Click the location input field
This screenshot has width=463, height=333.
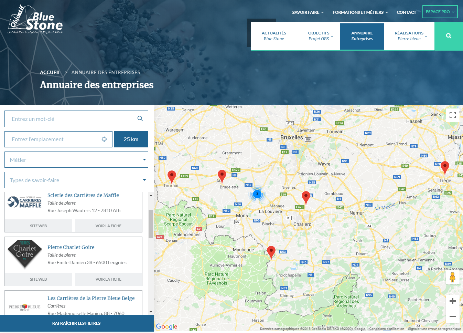[x=58, y=139]
